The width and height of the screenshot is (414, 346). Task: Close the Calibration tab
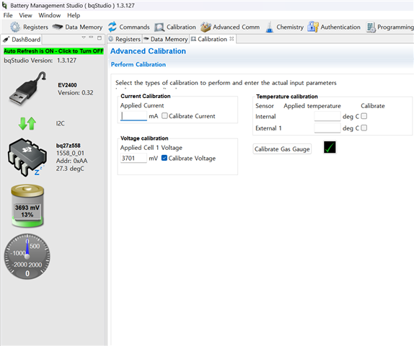[x=232, y=39]
